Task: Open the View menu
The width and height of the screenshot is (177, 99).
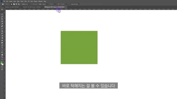Action: 32,1
